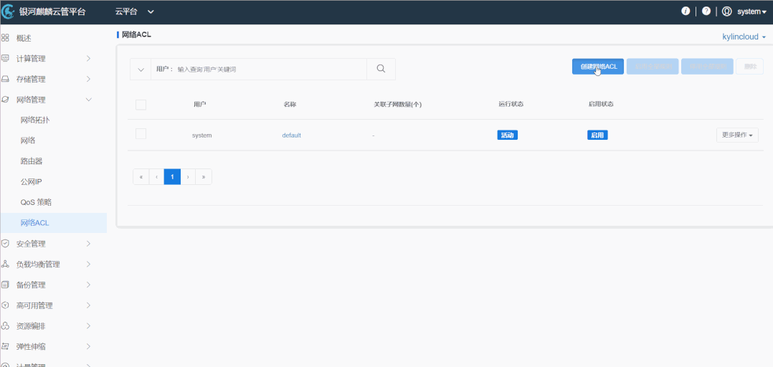
Task: Click the 创建网络ACL button
Action: pos(598,67)
